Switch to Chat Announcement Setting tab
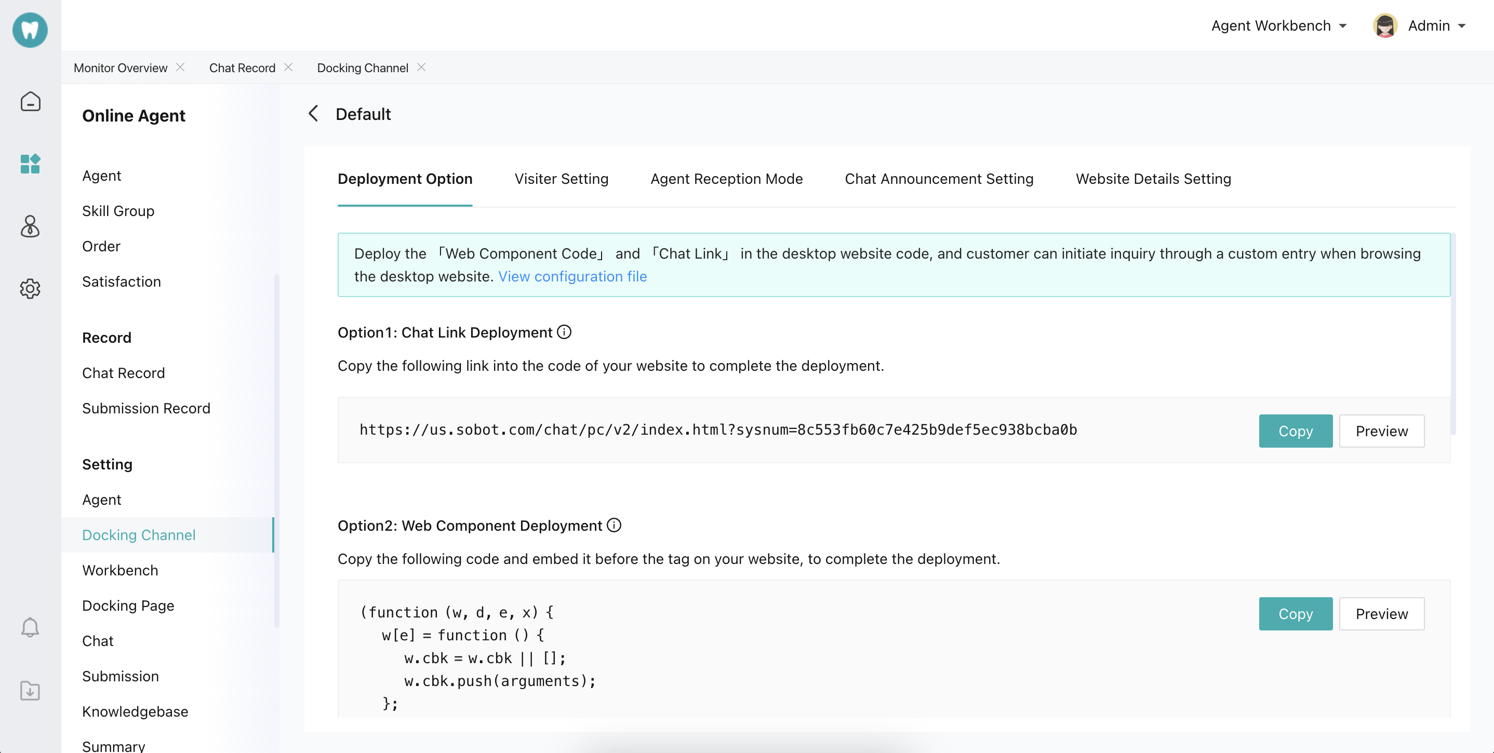 click(x=939, y=179)
